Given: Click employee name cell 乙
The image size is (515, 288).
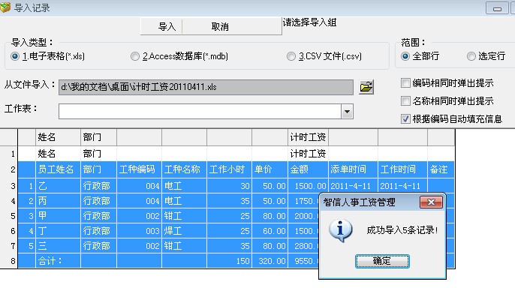Looking at the screenshot, I should pos(58,186).
